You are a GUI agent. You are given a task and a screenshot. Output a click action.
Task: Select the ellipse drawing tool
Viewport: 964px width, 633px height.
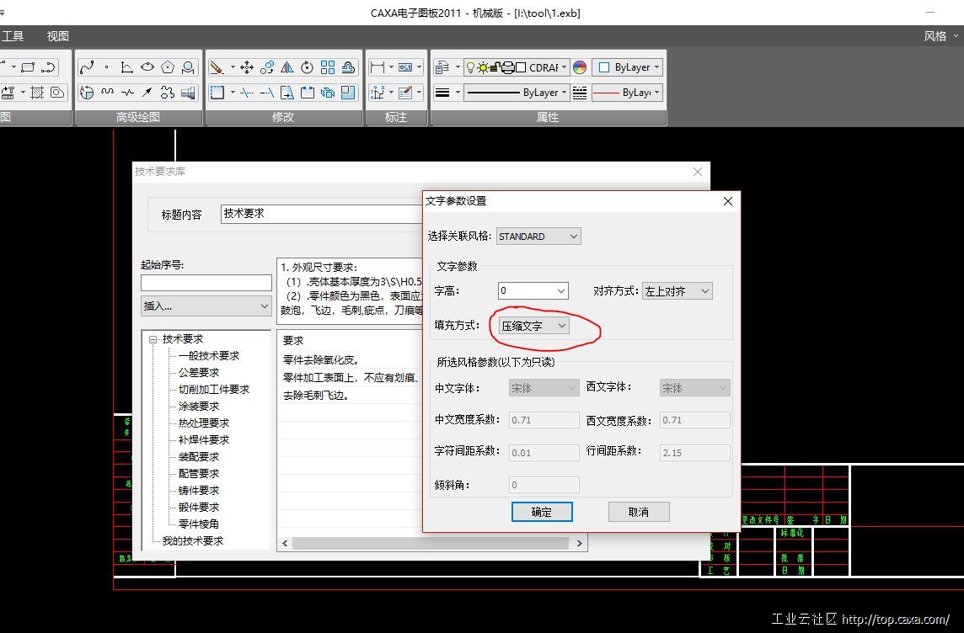pyautogui.click(x=147, y=67)
